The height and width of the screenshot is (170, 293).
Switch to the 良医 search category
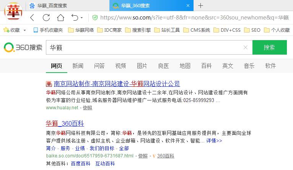click(163, 66)
